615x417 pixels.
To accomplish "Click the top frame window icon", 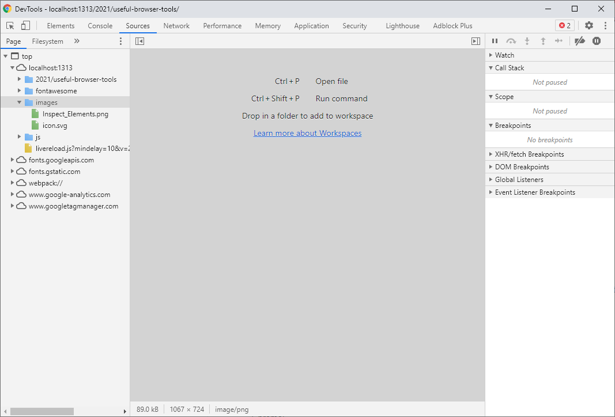I will 15,56.
